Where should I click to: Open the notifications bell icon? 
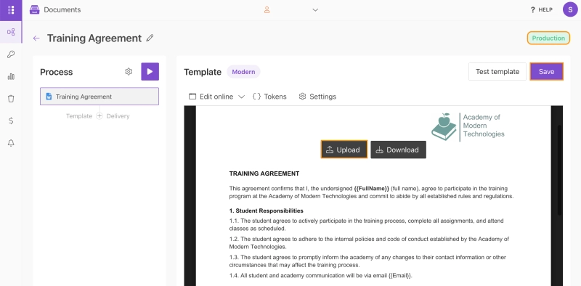[11, 143]
